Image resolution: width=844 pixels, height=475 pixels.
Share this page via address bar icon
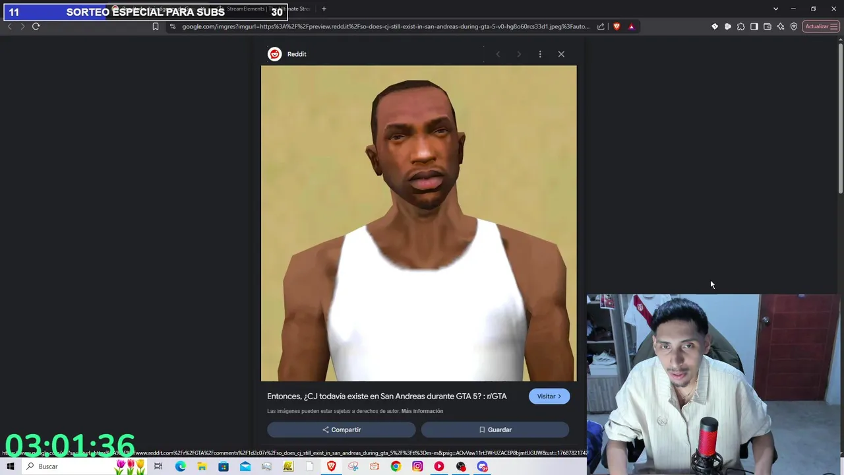coord(601,26)
